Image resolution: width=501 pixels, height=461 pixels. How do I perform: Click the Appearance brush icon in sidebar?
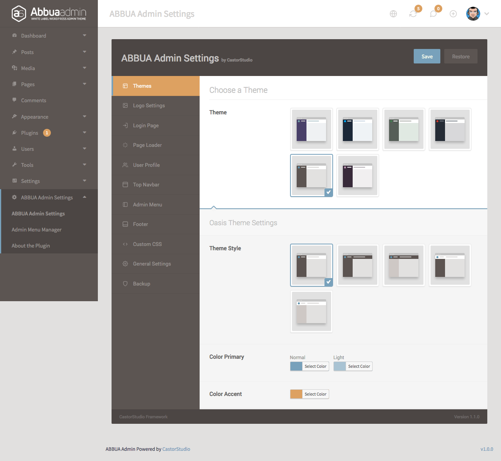(x=14, y=116)
